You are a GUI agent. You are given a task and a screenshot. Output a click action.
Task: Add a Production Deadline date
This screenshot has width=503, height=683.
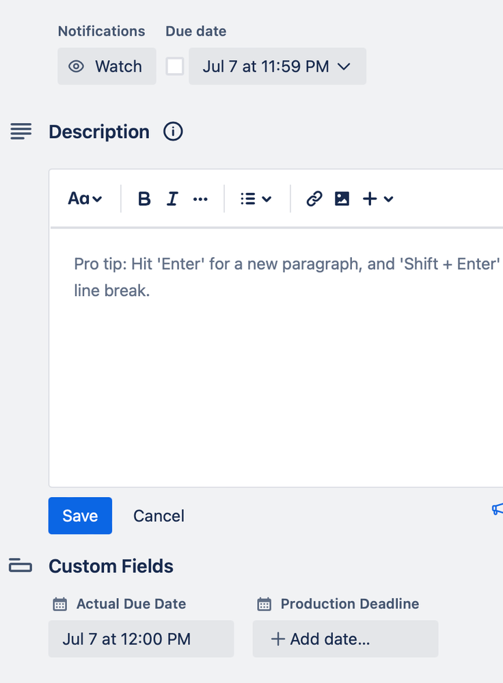(x=345, y=639)
